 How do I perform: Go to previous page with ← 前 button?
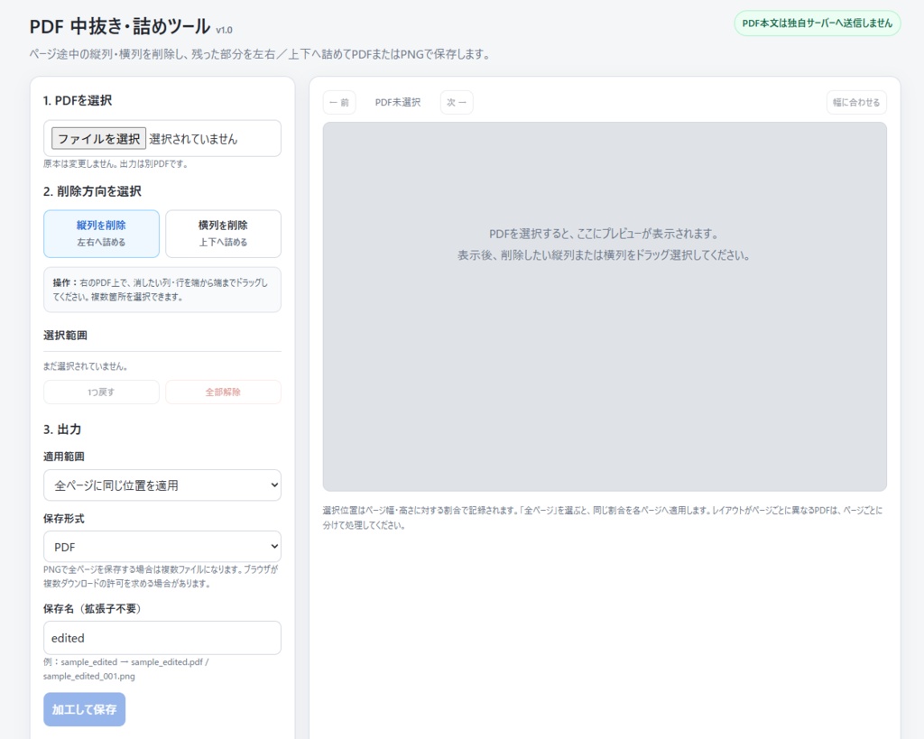pos(339,103)
